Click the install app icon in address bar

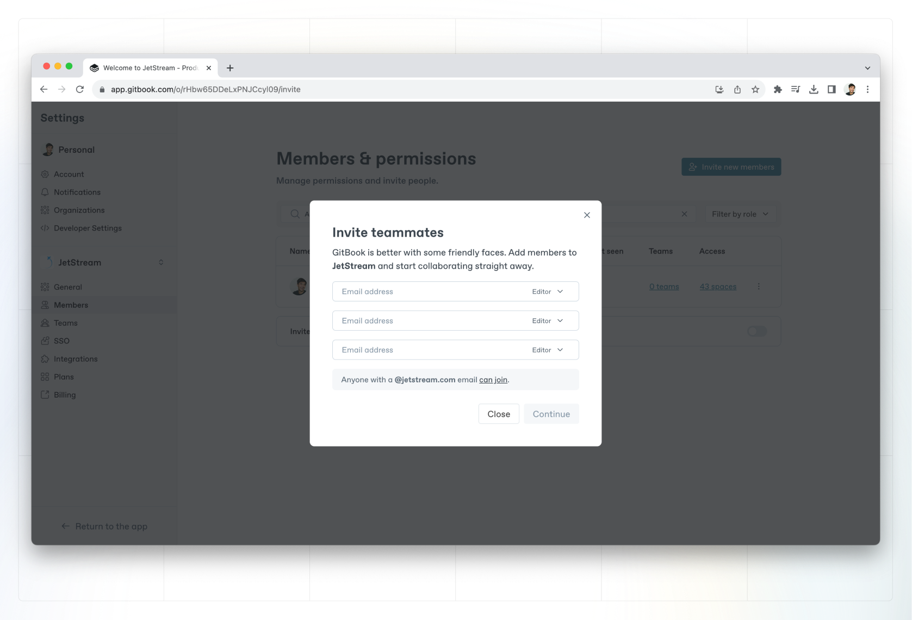[719, 89]
